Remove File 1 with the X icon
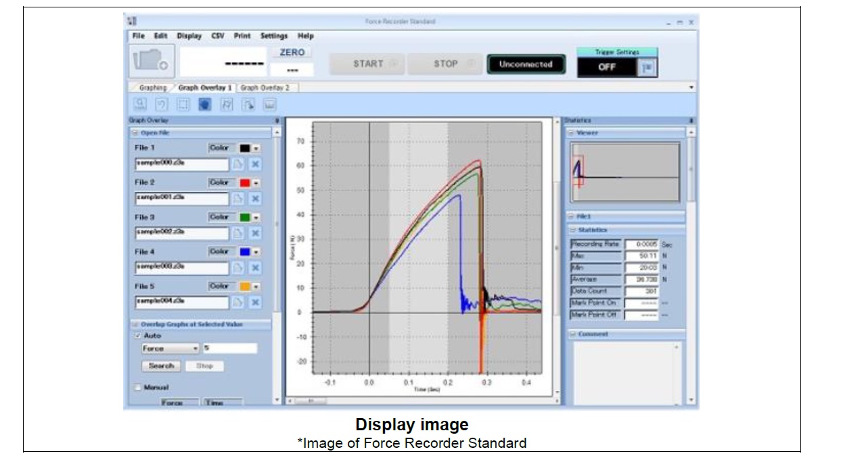841x460 pixels. click(255, 164)
